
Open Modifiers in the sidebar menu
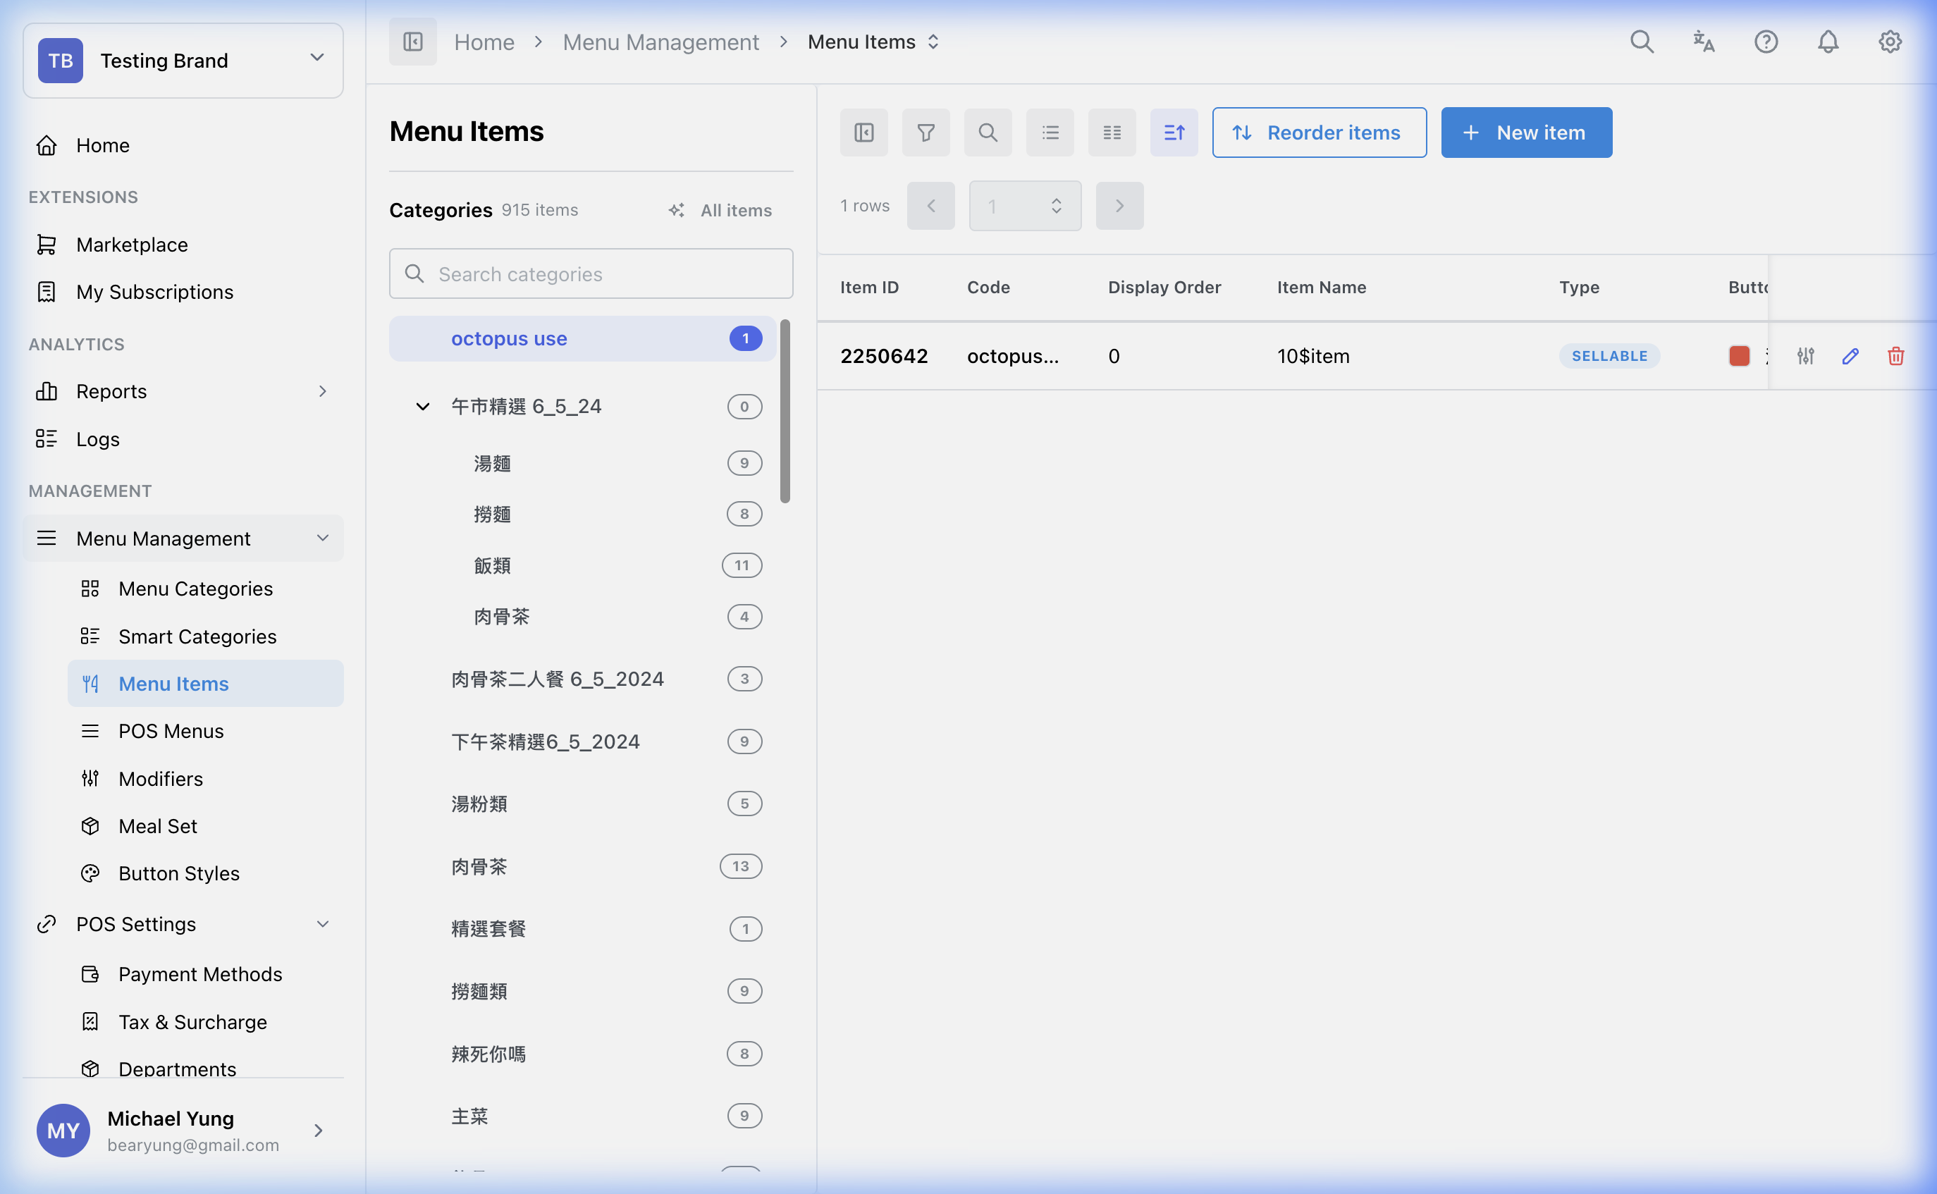(x=160, y=779)
